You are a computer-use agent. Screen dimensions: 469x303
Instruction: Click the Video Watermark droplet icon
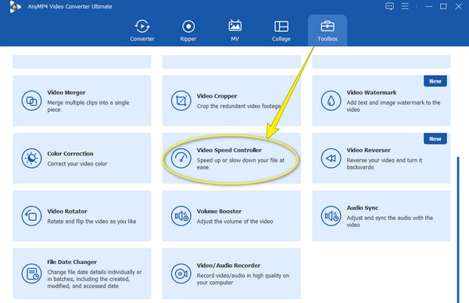[331, 101]
